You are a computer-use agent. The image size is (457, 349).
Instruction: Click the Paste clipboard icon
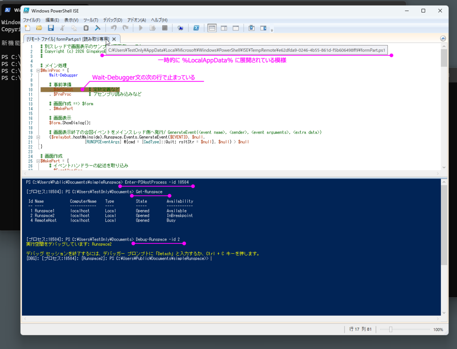coord(86,28)
